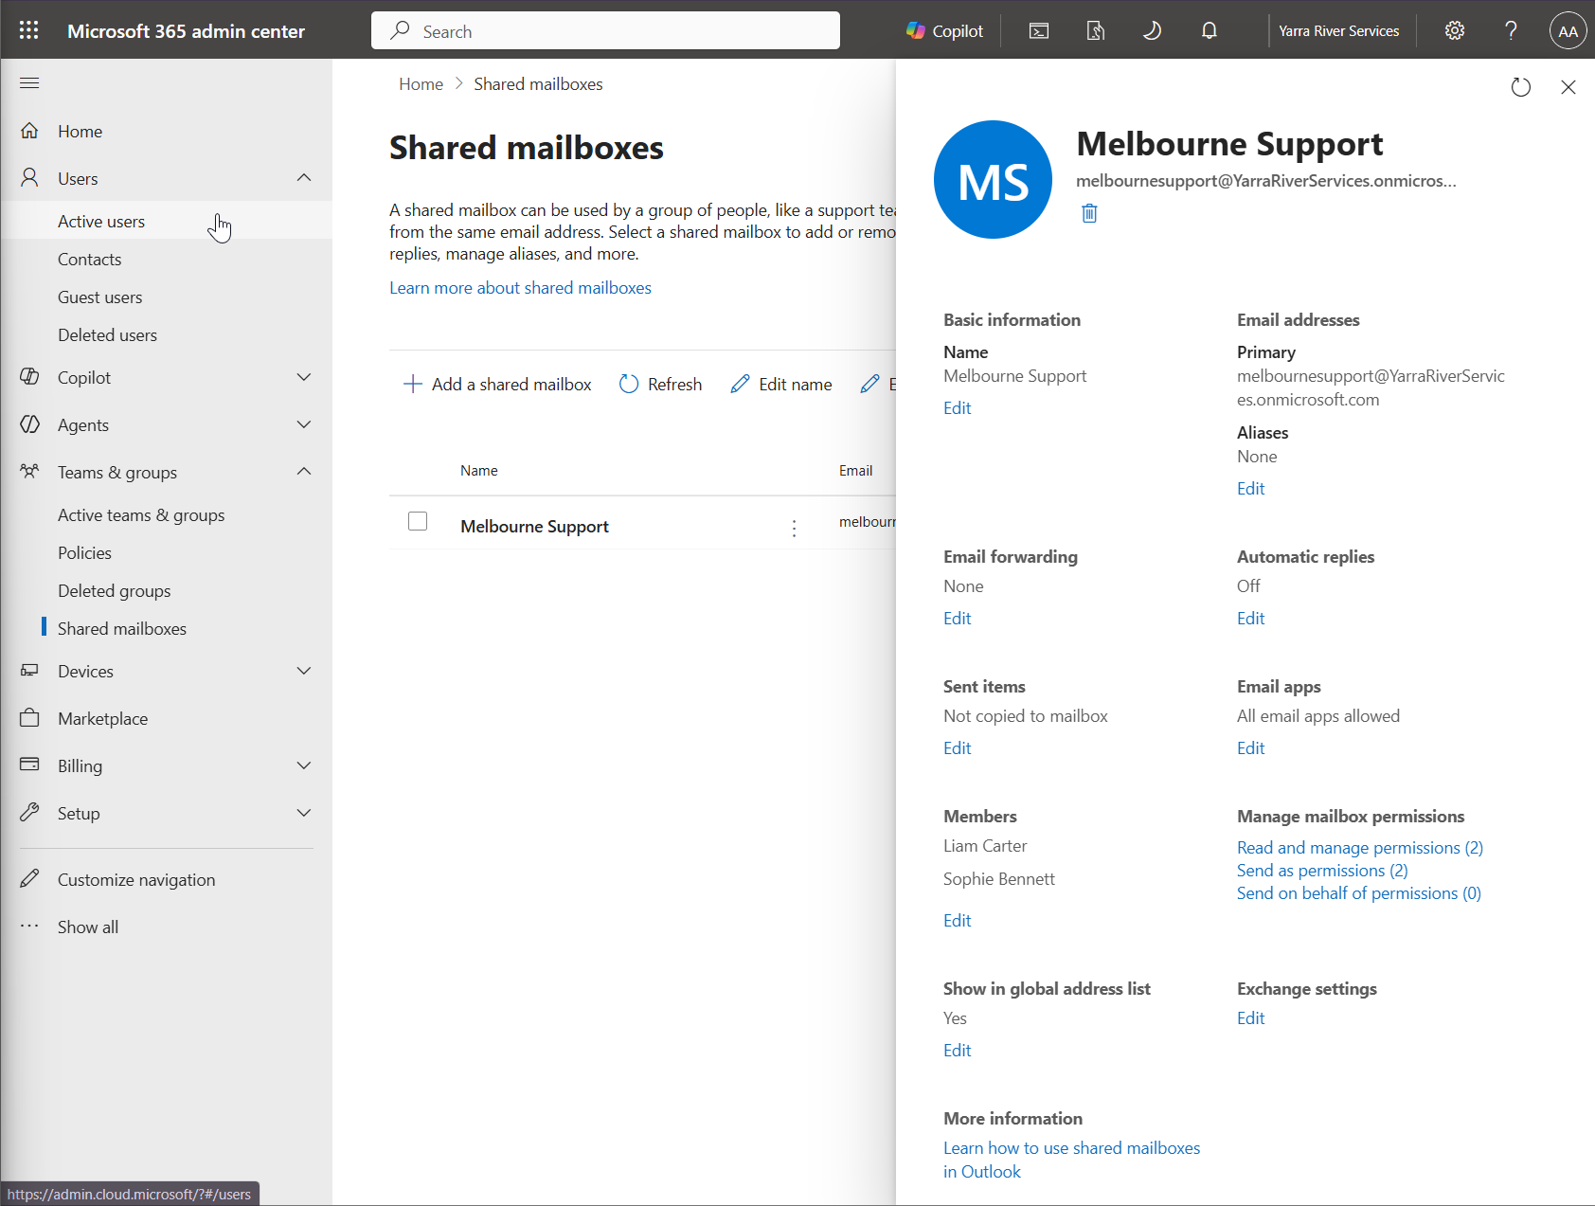1595x1206 pixels.
Task: Edit the email Aliases
Action: [x=1250, y=488]
